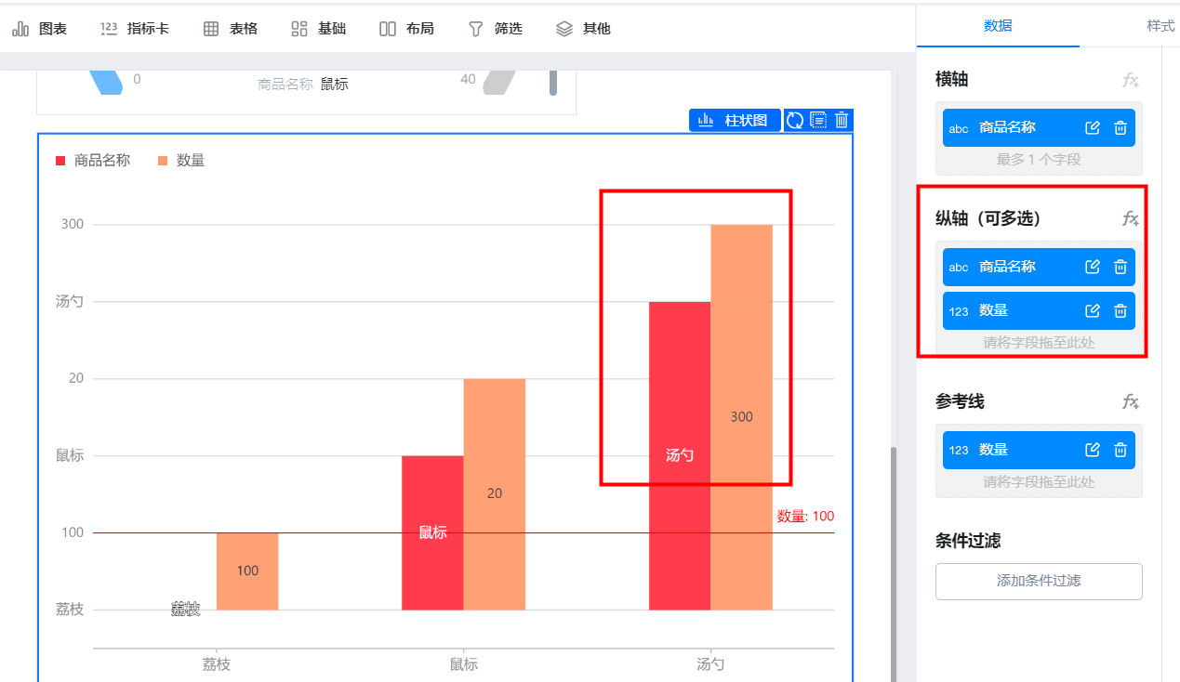Viewport: 1180px width, 682px height.
Task: Select the 商品名称 field chip under 横轴
Action: (x=1039, y=128)
